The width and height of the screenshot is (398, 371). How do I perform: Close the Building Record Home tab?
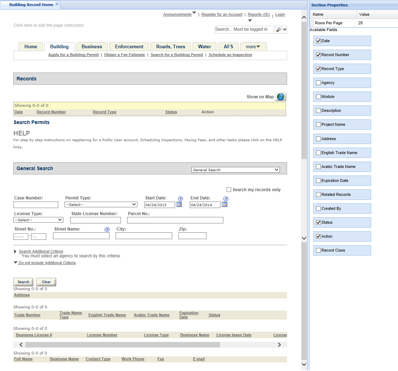(x=57, y=4)
